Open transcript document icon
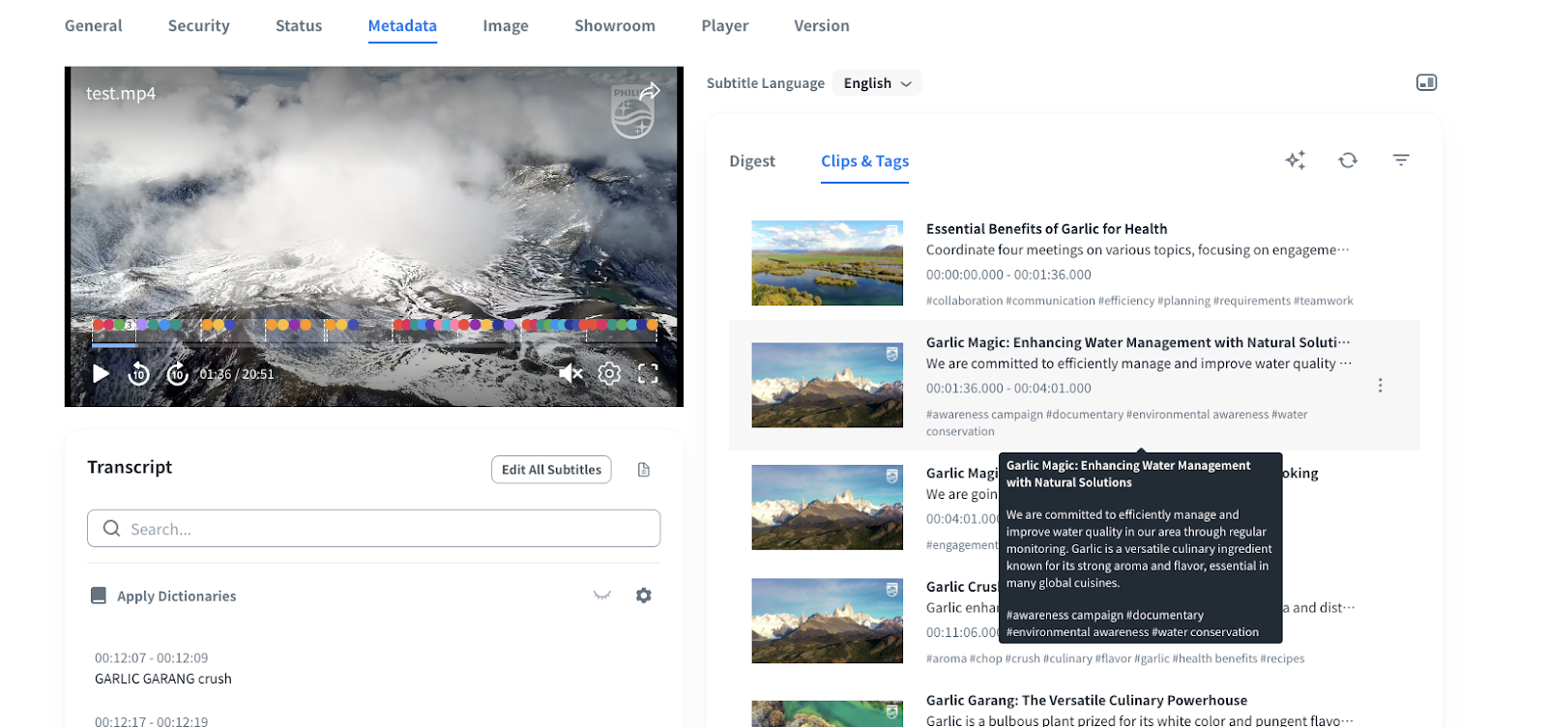Screen dimensions: 1547x727 coord(644,470)
